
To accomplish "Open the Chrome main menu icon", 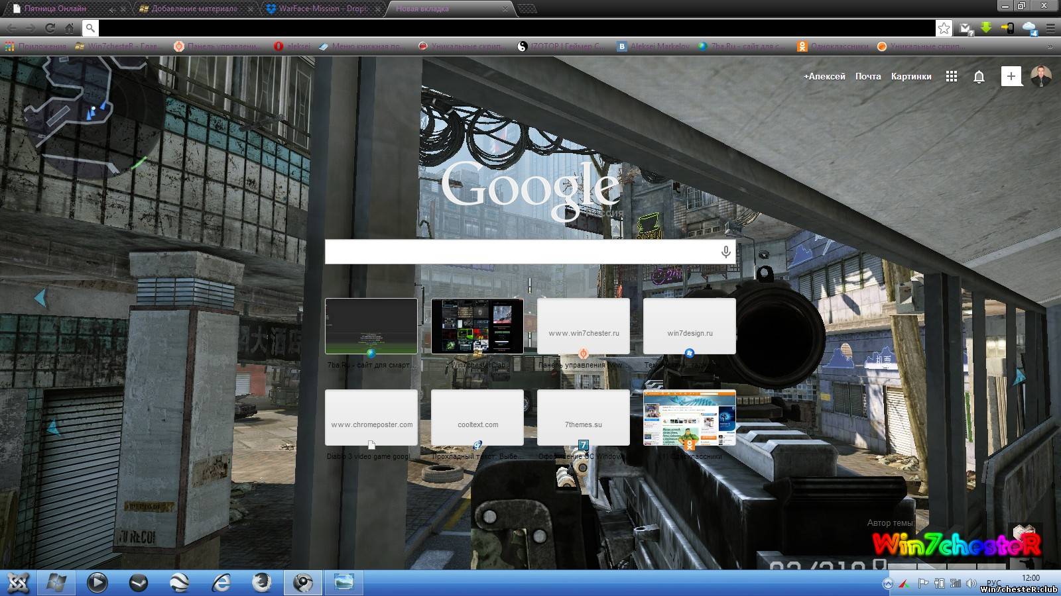I will click(1050, 28).
